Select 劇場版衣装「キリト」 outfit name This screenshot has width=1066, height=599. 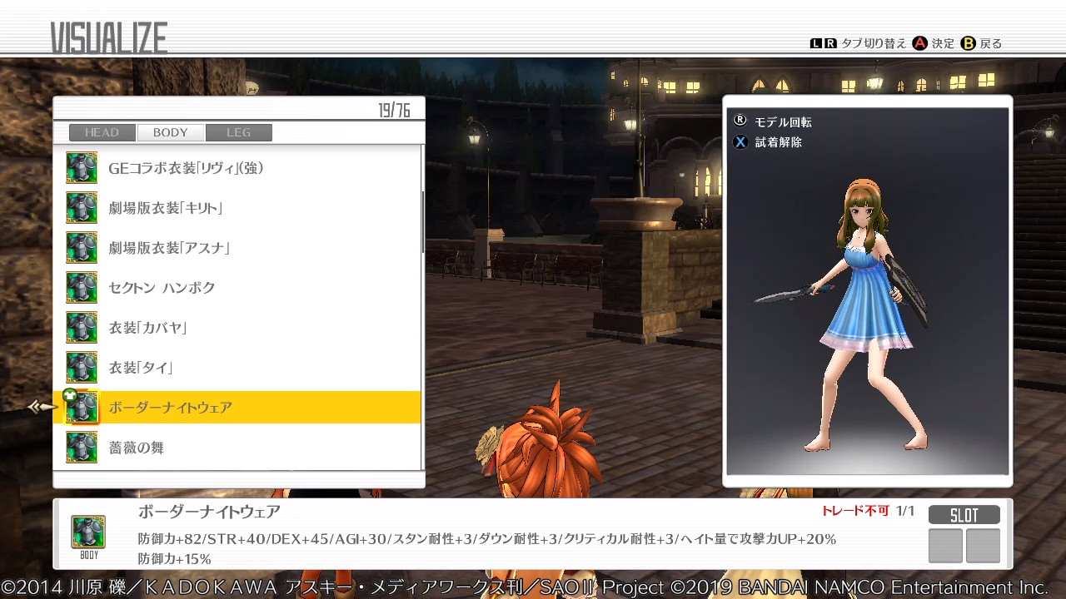click(x=166, y=208)
